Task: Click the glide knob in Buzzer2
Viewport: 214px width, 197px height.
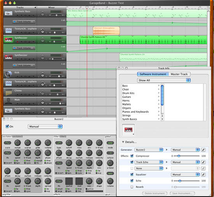Action: [x=38, y=143]
